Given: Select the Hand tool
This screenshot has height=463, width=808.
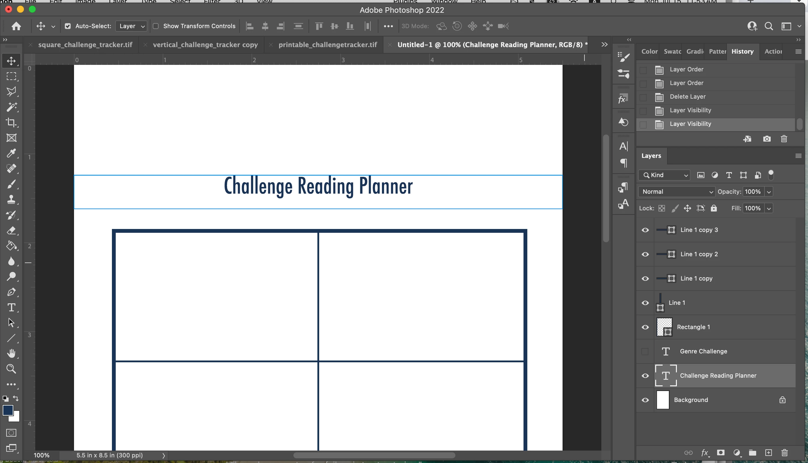Looking at the screenshot, I should point(12,353).
